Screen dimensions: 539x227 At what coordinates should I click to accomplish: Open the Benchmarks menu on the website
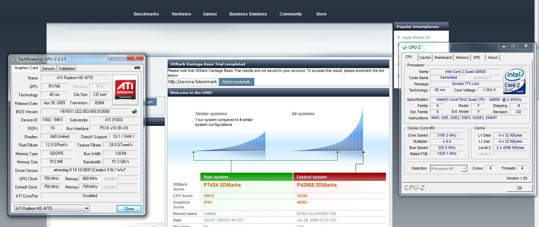(146, 14)
